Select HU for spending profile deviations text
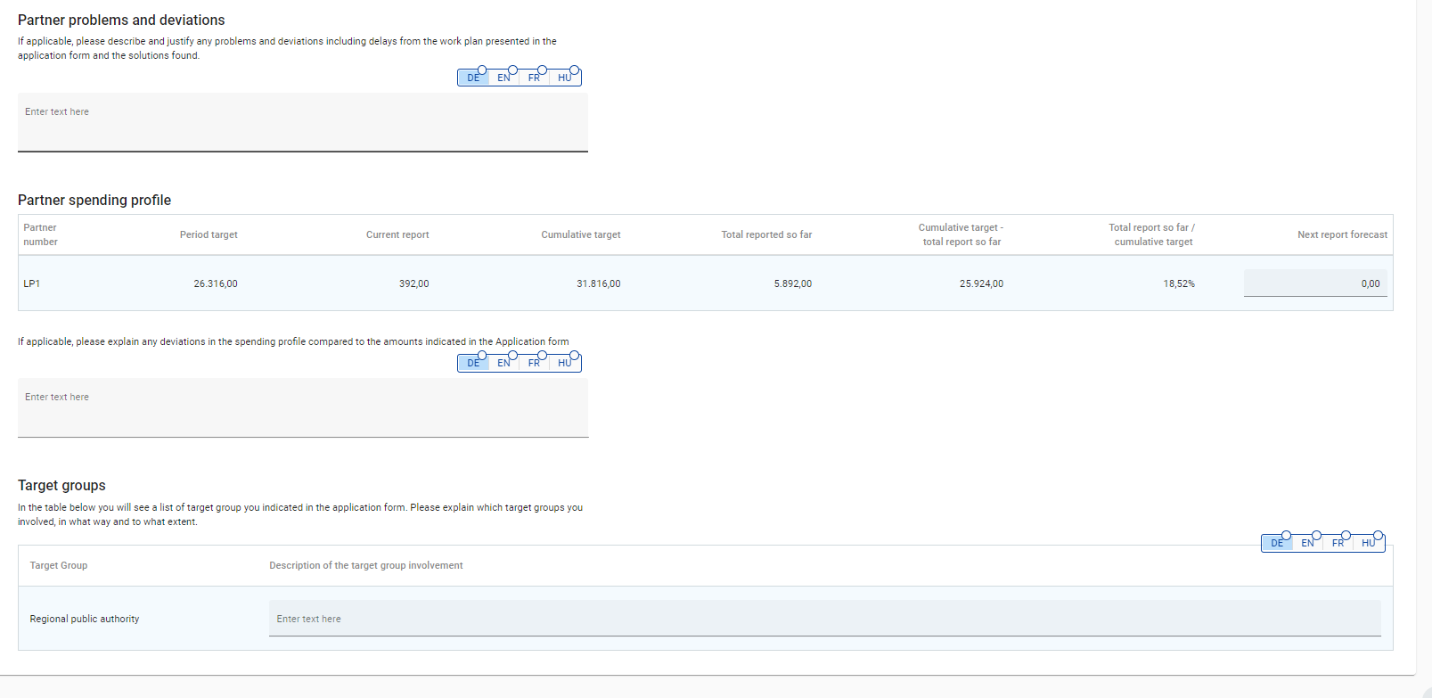The image size is (1432, 698). pyautogui.click(x=565, y=363)
